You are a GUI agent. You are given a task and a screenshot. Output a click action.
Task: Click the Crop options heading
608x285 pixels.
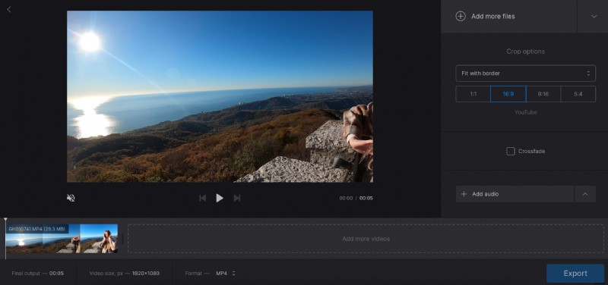pyautogui.click(x=525, y=52)
